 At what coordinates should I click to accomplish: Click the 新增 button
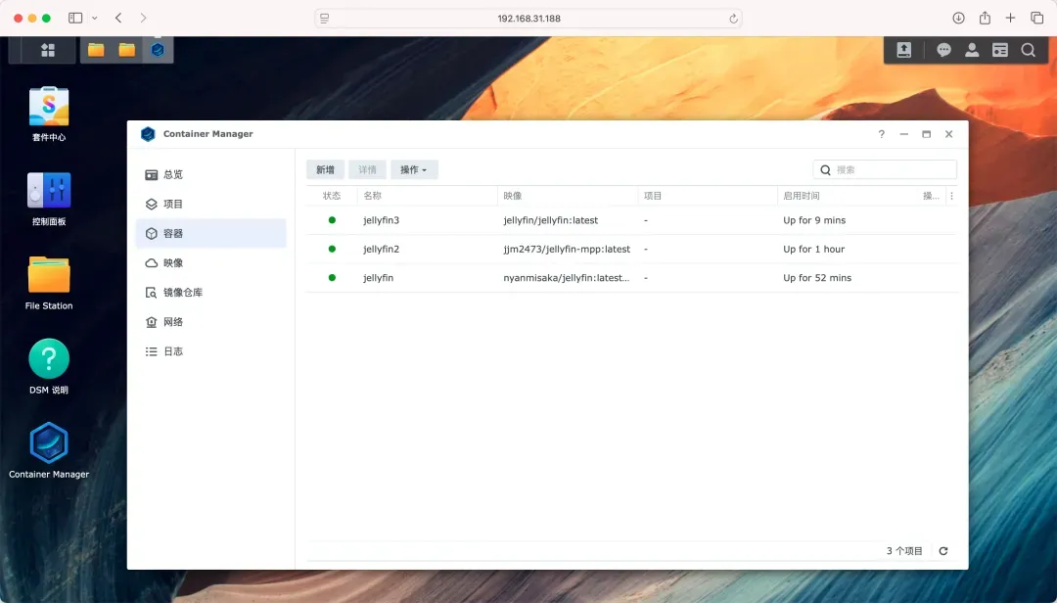coord(325,170)
